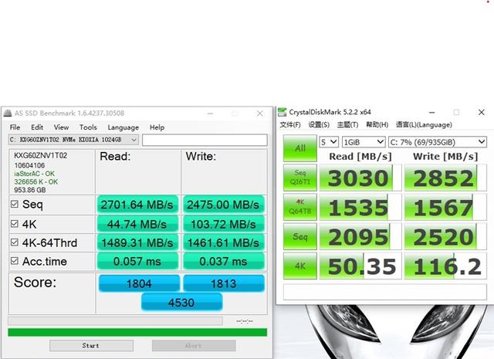
Task: Toggle the Seq checkbox in AS SSD
Action: pos(15,205)
